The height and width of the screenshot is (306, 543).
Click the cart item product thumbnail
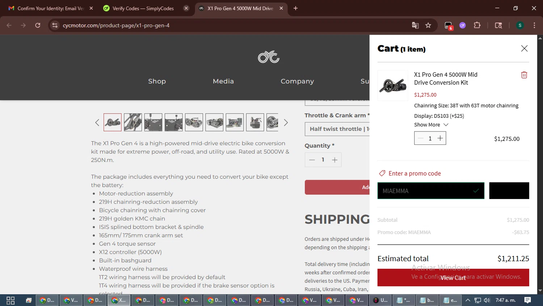[393, 86]
